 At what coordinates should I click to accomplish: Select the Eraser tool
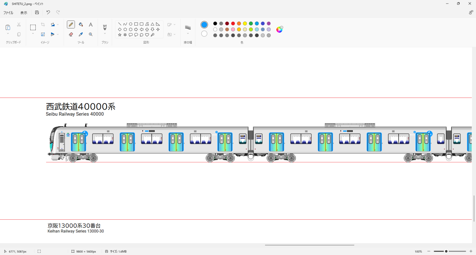71,35
